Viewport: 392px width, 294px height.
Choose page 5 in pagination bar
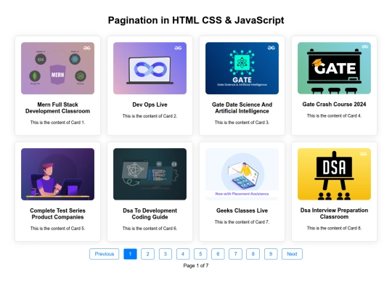tap(200, 254)
